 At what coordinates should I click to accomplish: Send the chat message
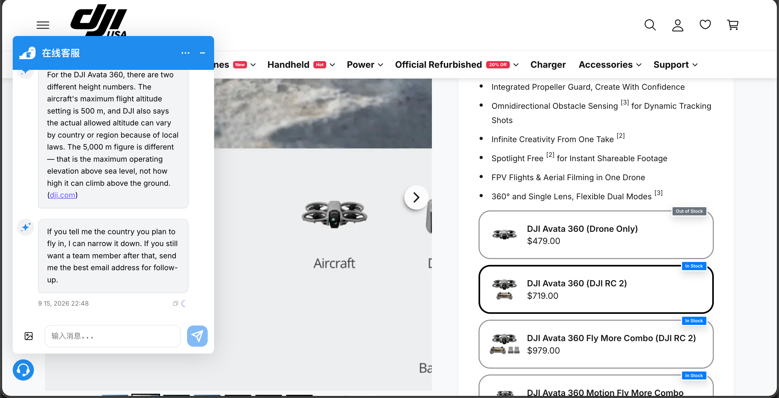tap(197, 336)
